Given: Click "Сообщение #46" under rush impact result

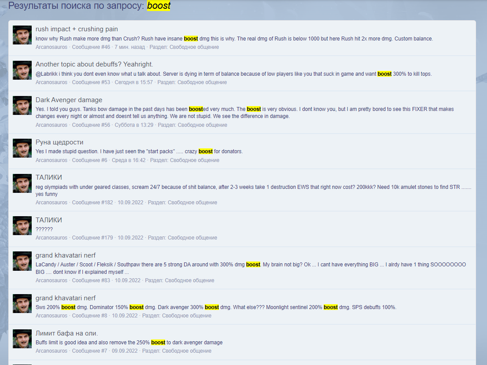Looking at the screenshot, I should (91, 47).
